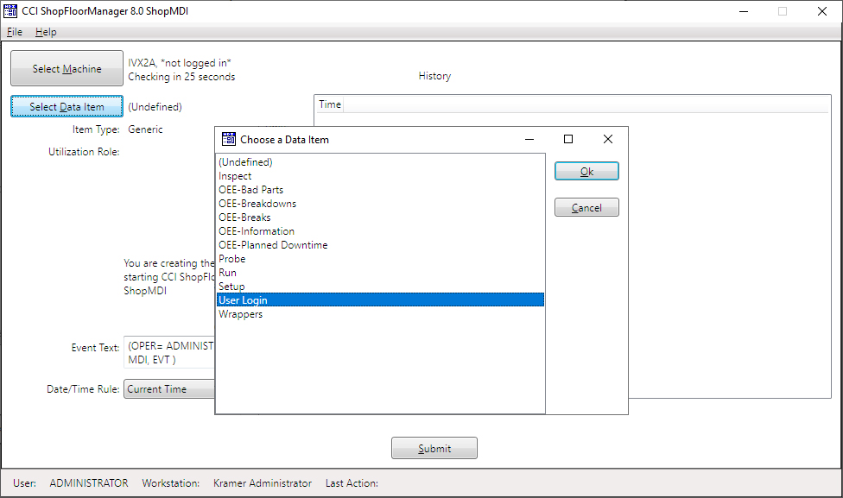The image size is (843, 498).
Task: Close the Choose a Data Item dialog
Action: [x=608, y=139]
